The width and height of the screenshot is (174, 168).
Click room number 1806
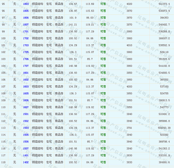(x=26, y=18)
